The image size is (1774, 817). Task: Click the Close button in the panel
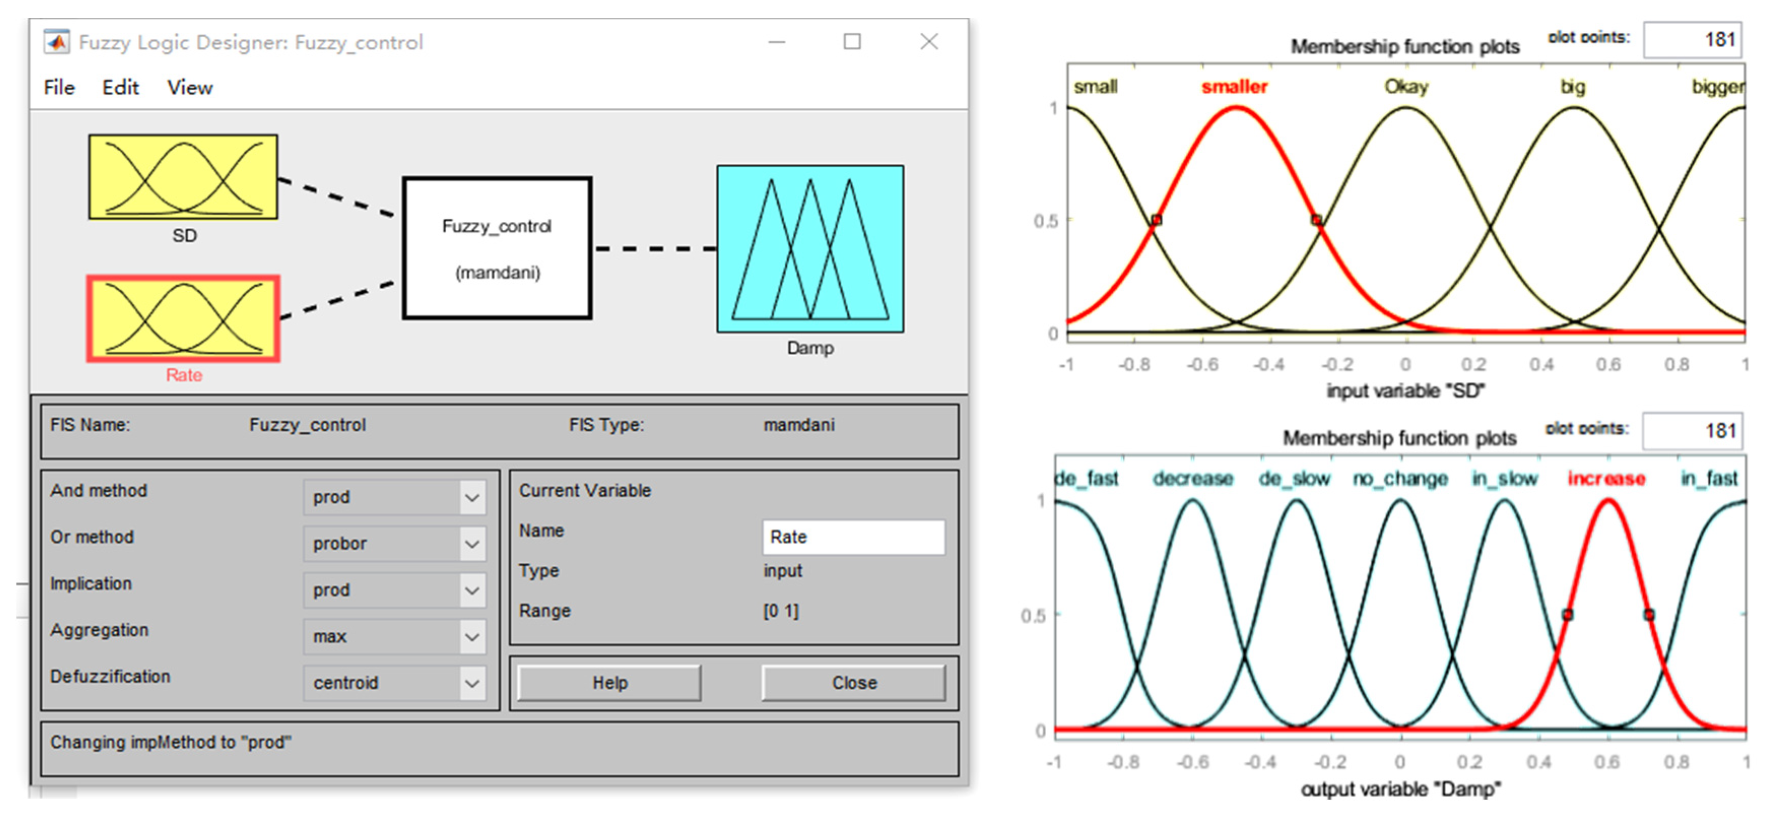[854, 683]
